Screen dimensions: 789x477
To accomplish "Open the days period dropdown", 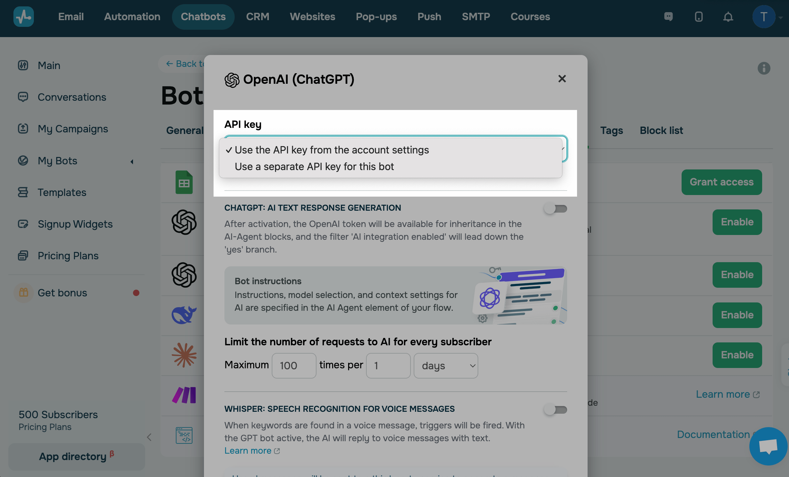I will click(x=445, y=366).
